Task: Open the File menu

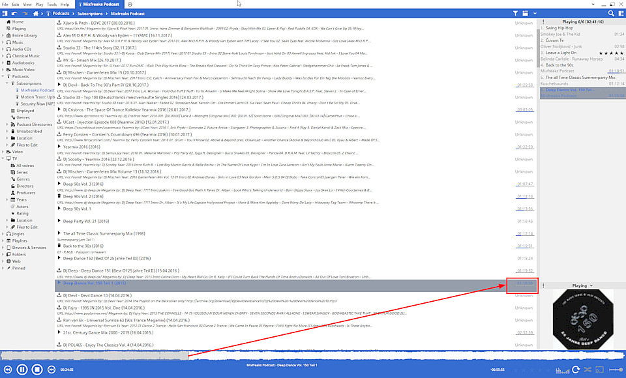Action: 5,5
